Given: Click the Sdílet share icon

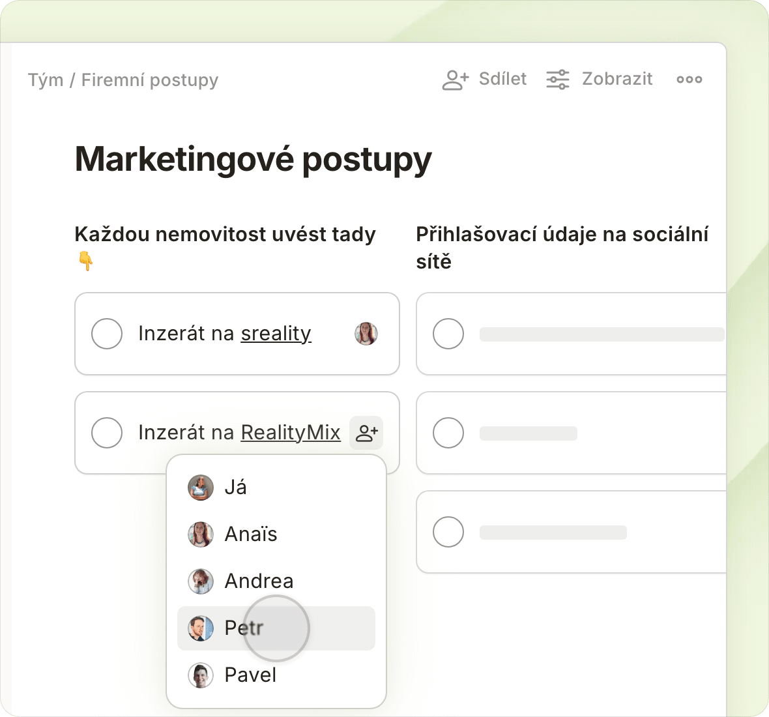Looking at the screenshot, I should point(456,80).
